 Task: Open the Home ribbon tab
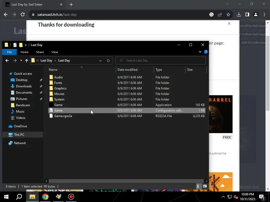25,52
